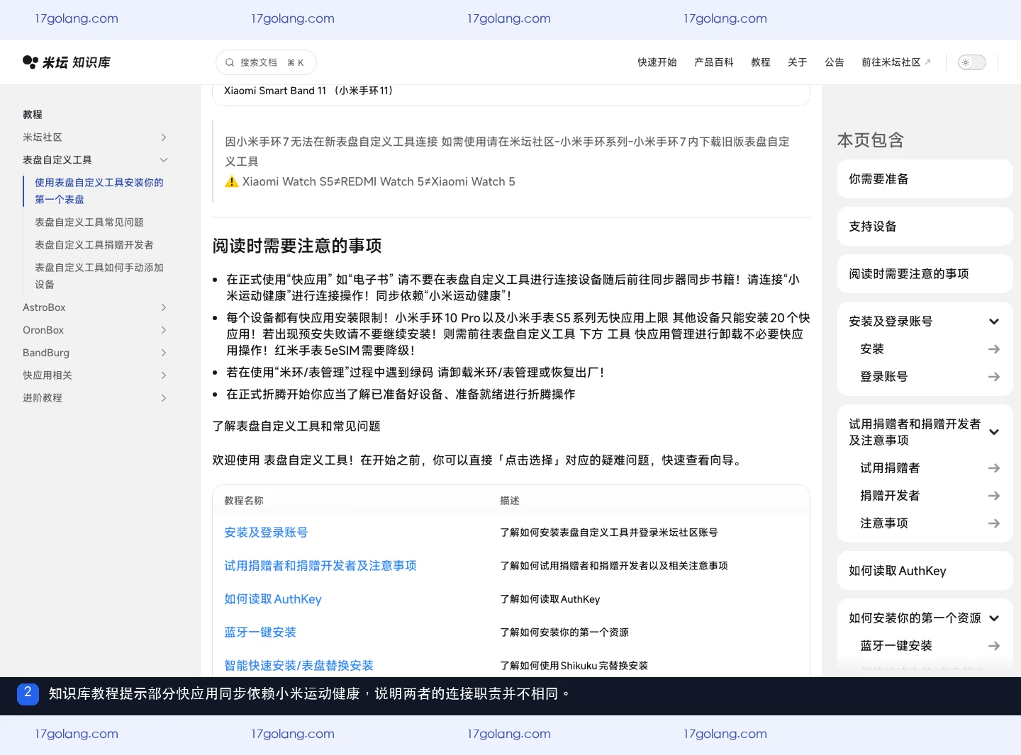Click the arrow icon beside 注意事项
Screen dimensions: 1021x755
994,523
